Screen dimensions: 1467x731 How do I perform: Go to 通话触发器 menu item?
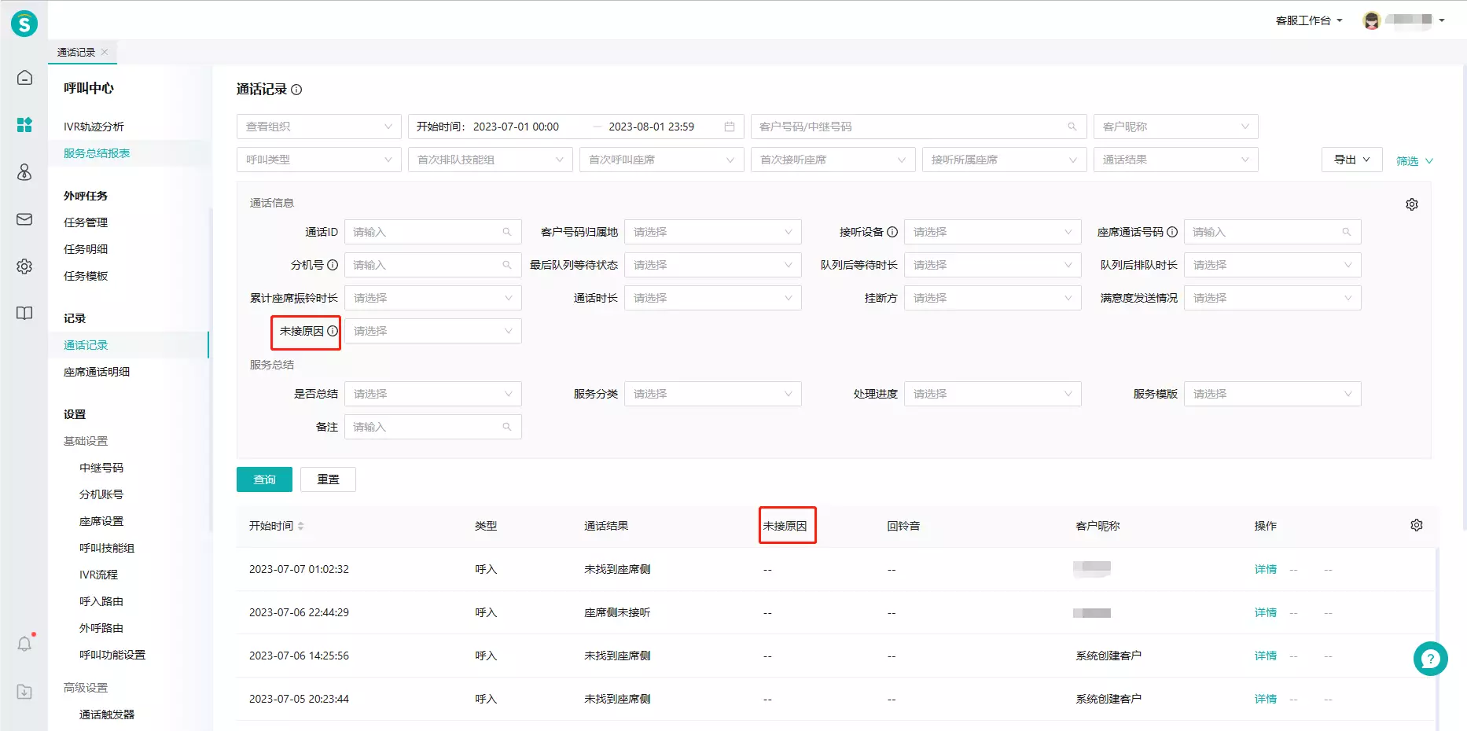(107, 714)
